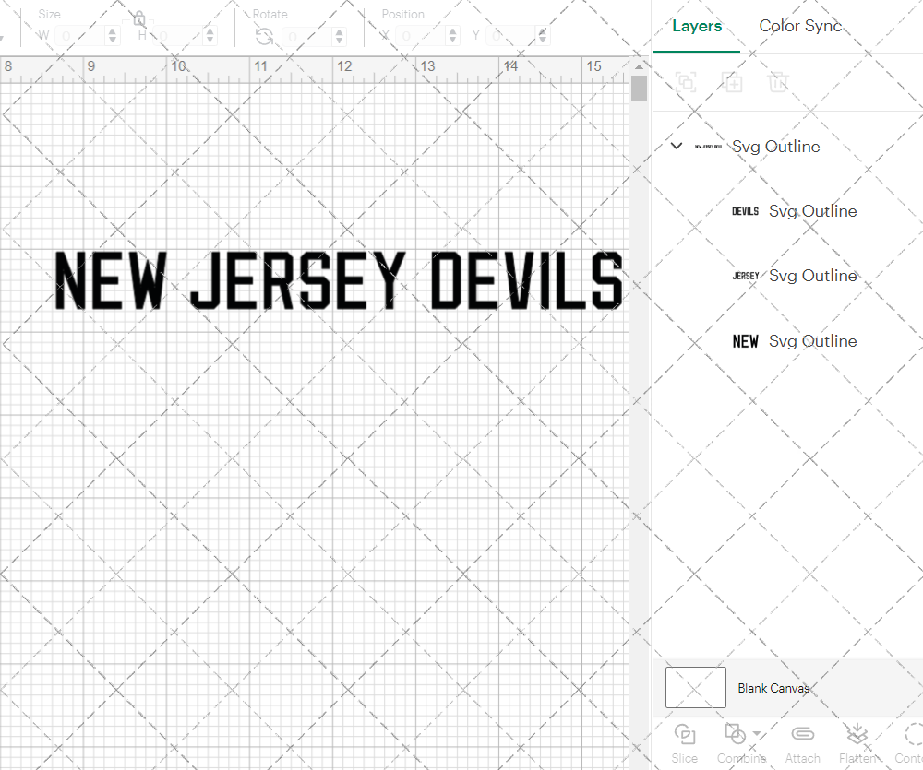Click the canvas vertical scrollbar thumb
Image resolution: width=923 pixels, height=770 pixels.
(639, 89)
